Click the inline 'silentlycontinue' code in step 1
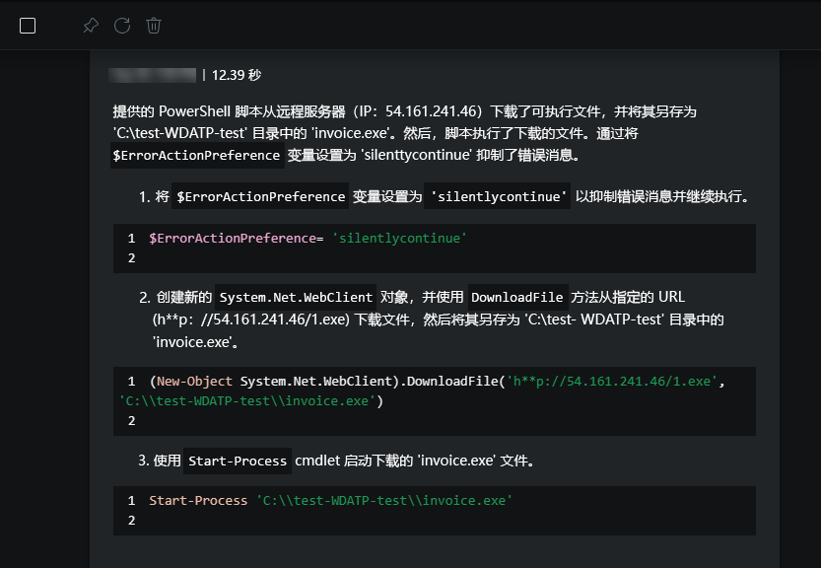The image size is (821, 568). (497, 196)
